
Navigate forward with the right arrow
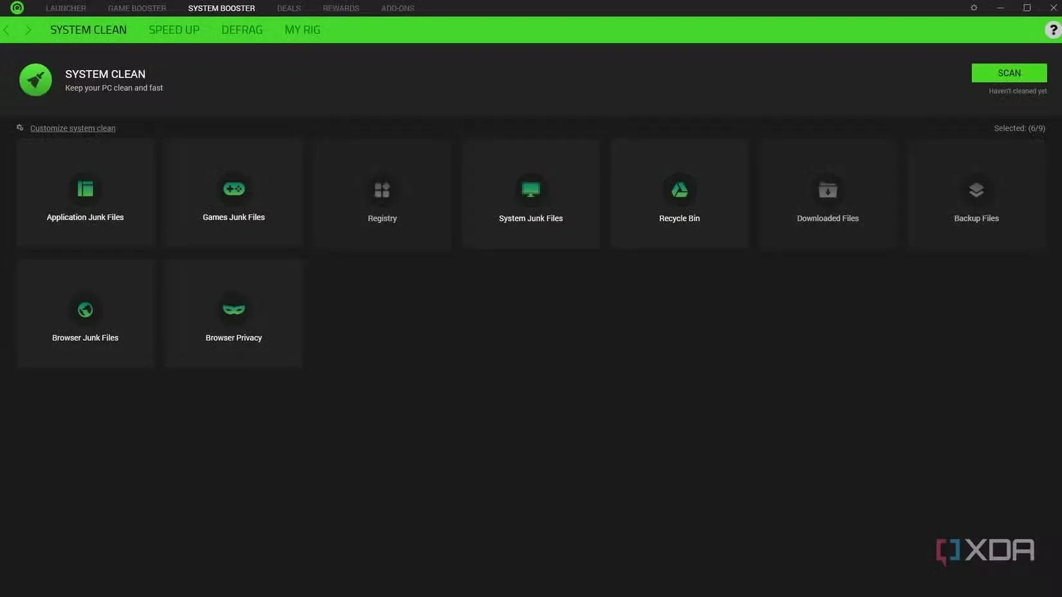click(28, 30)
